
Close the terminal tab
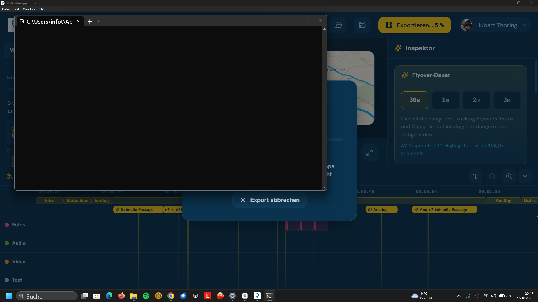(x=78, y=21)
